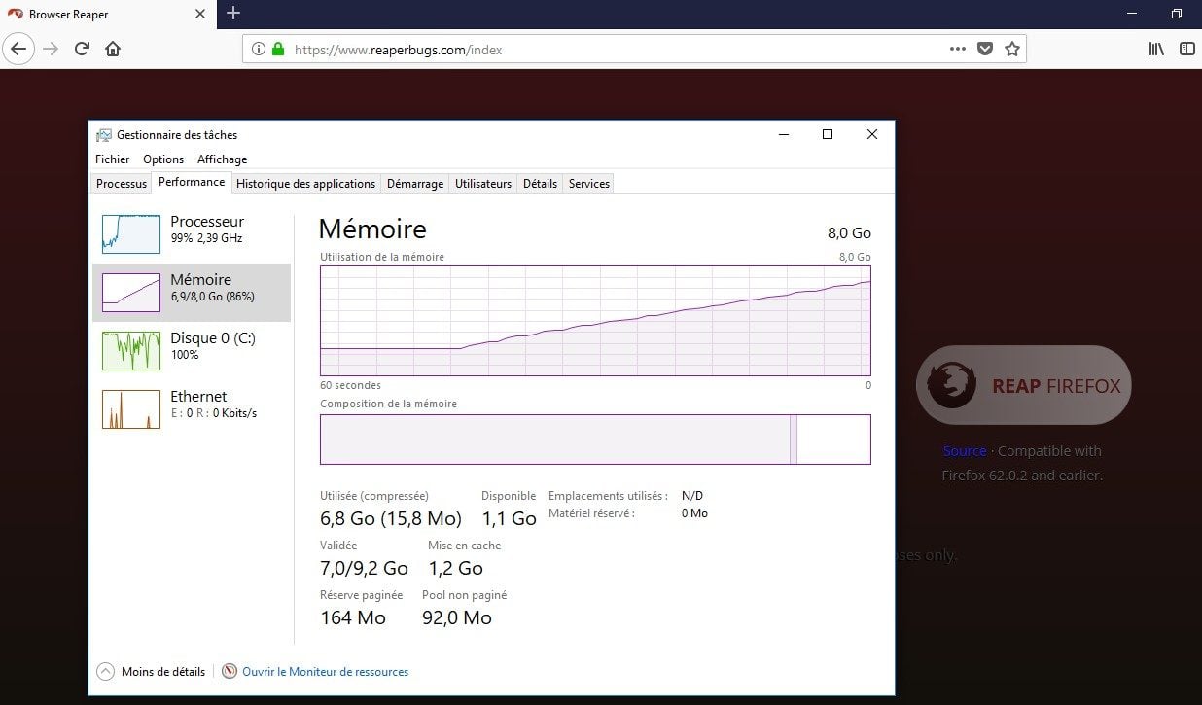This screenshot has height=705, width=1202.
Task: Switch to the Processus tab
Action: click(122, 184)
